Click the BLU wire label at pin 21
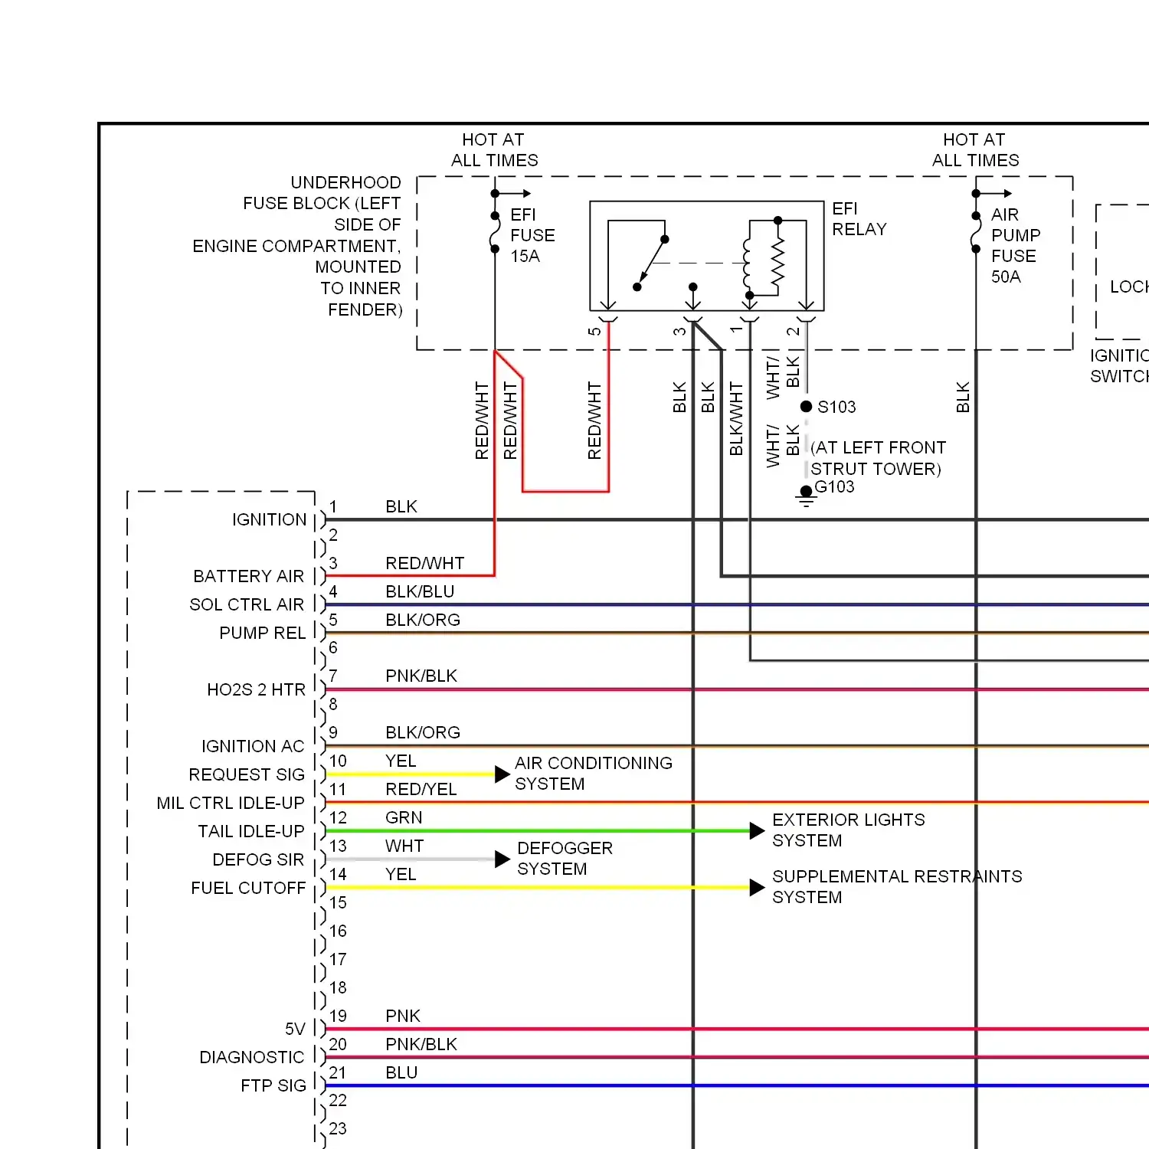Screen dimensions: 1149x1149 click(x=401, y=1073)
